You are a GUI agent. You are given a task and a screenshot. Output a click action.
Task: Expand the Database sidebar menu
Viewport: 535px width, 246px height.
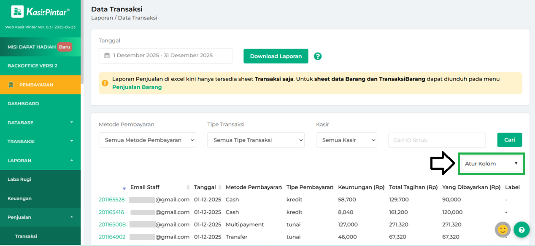point(40,123)
